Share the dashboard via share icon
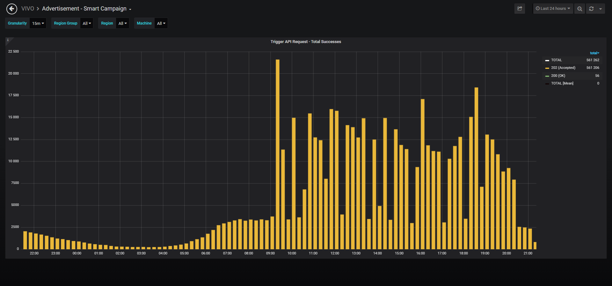The width and height of the screenshot is (612, 286). [x=520, y=9]
